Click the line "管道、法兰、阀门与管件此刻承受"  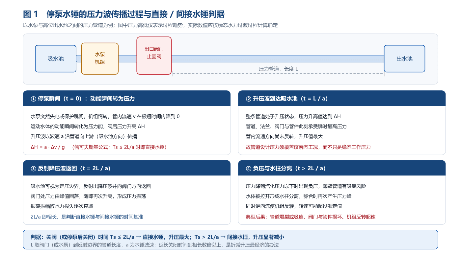click(x=296, y=126)
